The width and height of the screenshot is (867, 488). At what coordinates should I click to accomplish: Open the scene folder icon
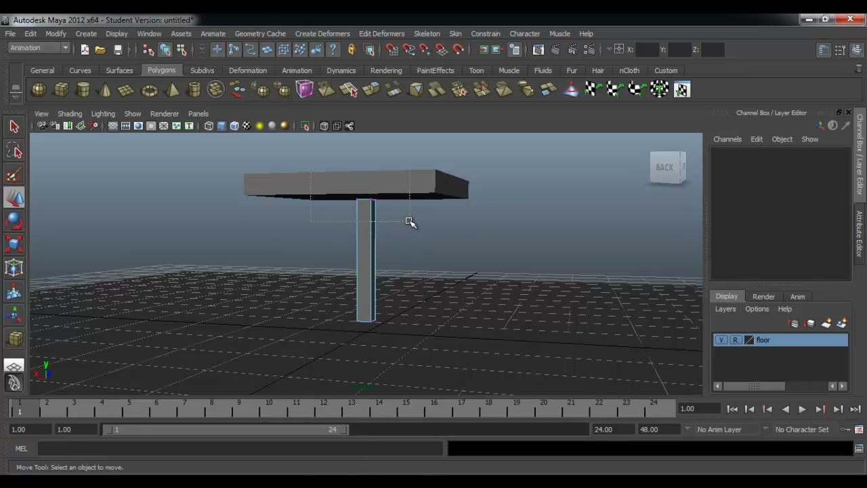click(x=100, y=49)
